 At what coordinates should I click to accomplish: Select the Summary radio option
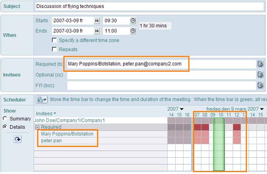(x=5, y=119)
